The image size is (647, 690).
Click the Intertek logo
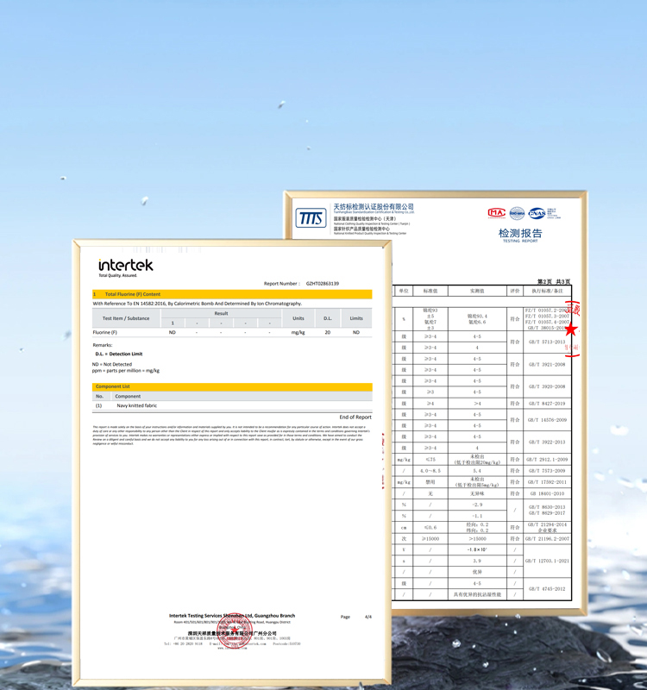tap(126, 265)
